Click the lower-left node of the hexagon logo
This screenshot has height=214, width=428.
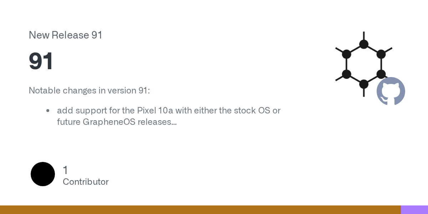[346, 74]
